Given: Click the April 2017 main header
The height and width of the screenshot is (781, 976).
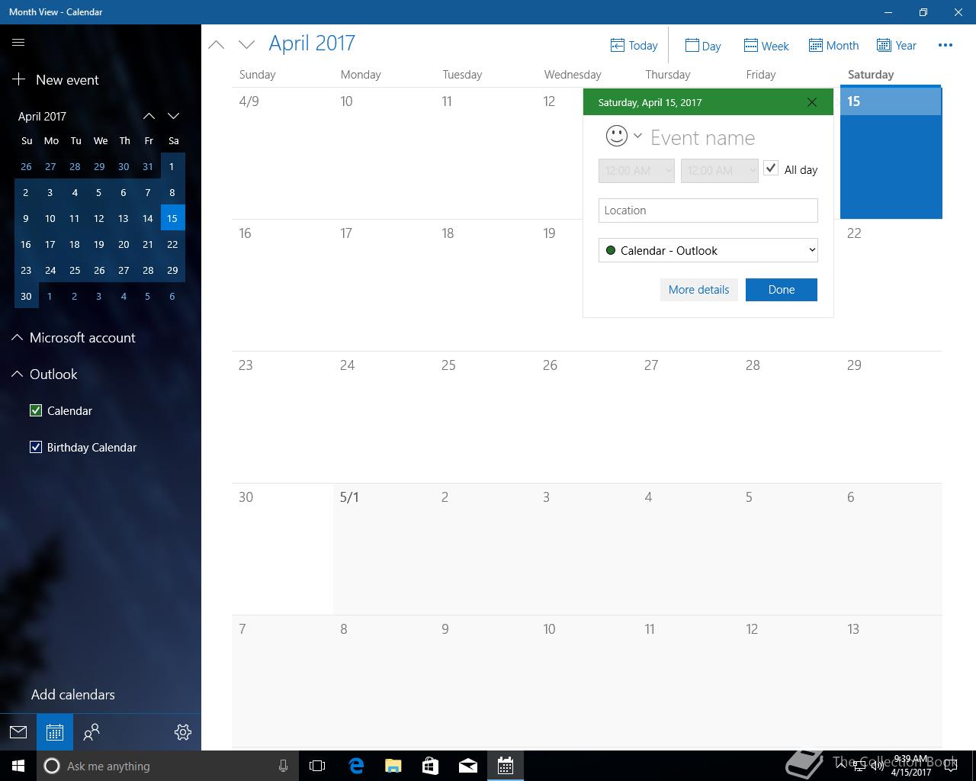Looking at the screenshot, I should coord(312,43).
